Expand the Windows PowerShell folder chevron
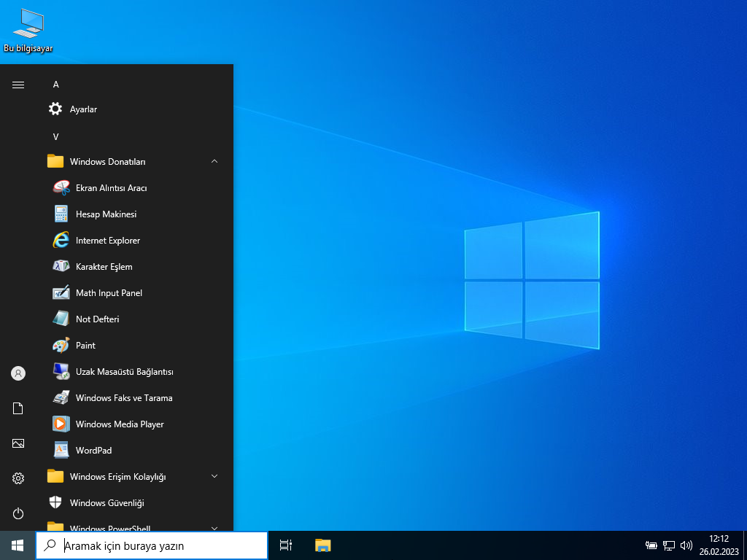 click(214, 528)
